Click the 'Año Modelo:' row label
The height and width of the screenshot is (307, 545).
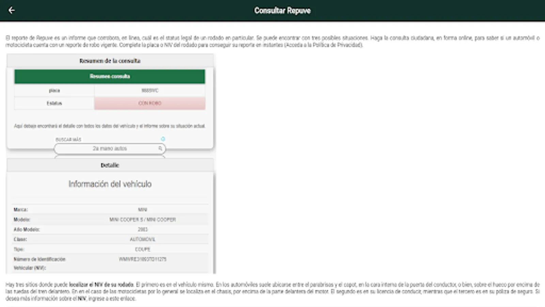pyautogui.click(x=27, y=229)
